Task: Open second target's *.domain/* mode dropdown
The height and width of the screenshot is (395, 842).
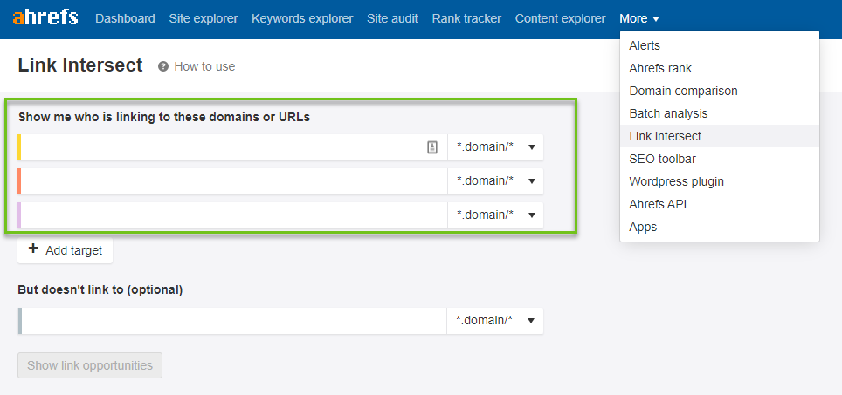Action: tap(495, 181)
